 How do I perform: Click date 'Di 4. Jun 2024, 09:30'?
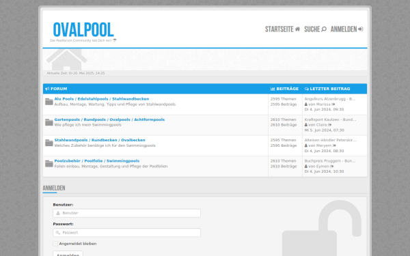[x=324, y=109]
